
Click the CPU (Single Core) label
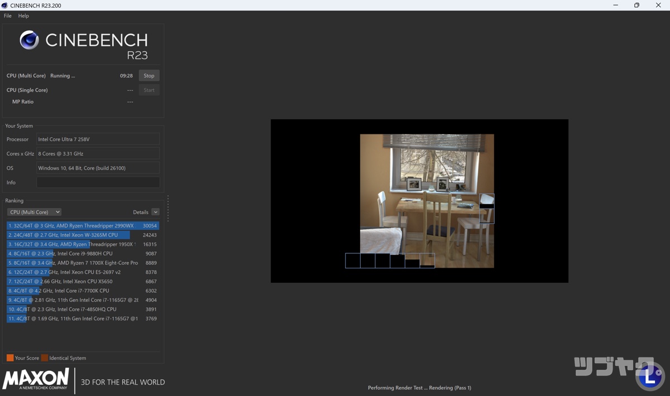27,90
